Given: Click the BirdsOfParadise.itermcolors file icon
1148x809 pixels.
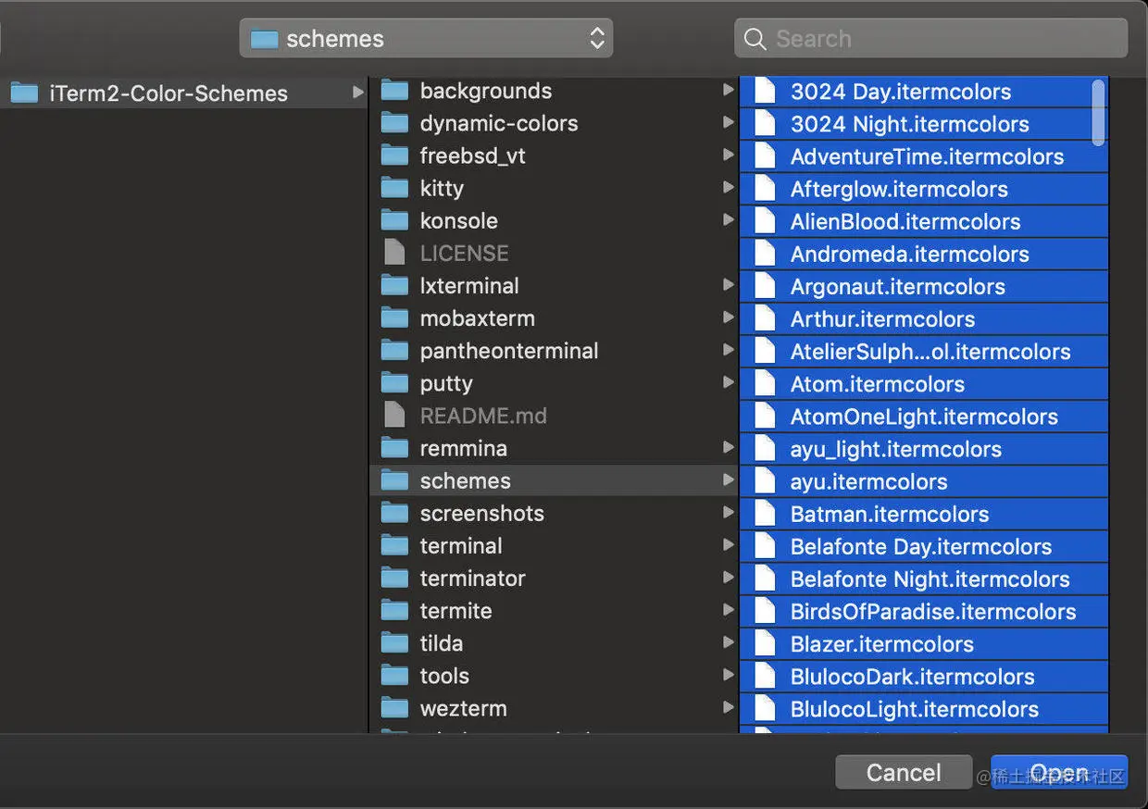Looking at the screenshot, I should pos(765,612).
